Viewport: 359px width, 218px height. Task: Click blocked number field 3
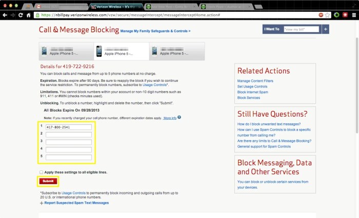tap(69, 142)
